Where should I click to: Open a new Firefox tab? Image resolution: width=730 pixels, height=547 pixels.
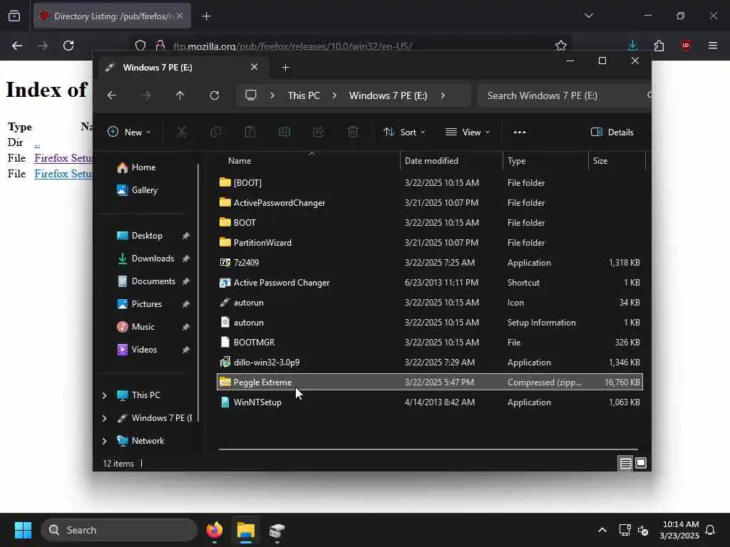click(x=206, y=16)
